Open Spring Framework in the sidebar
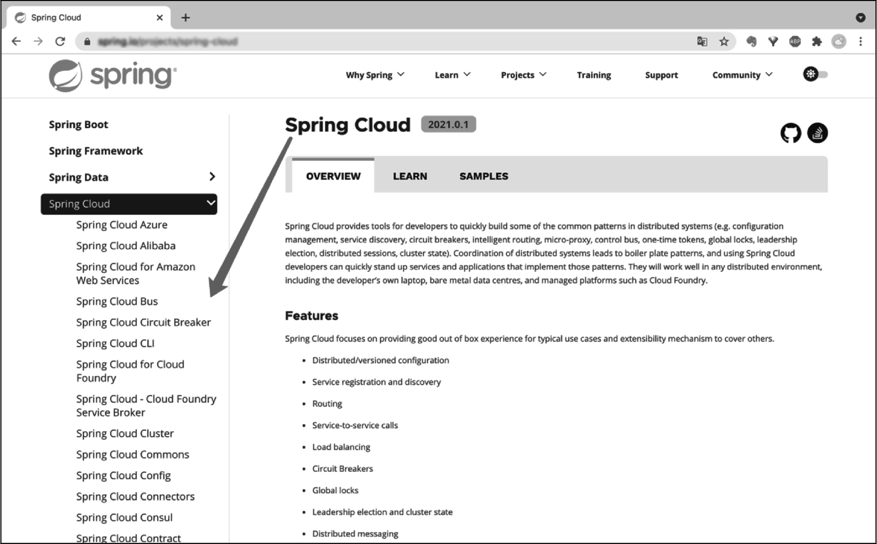 click(96, 151)
